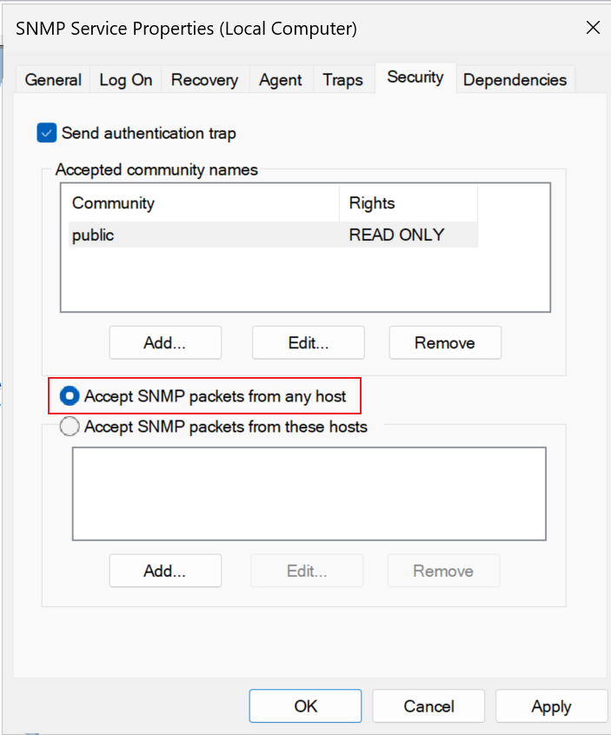Uncheck Send authentication trap checkbox
611x735 pixels.
pos(47,133)
